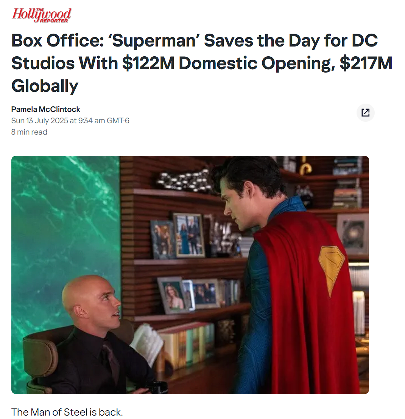The image size is (405, 419).
Task: Select 'The Man of Steel is back.' text
Action: tap(67, 412)
